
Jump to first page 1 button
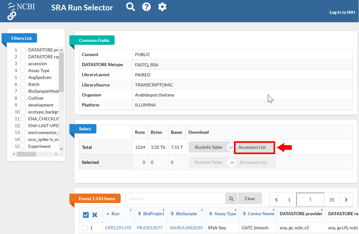click(289, 200)
